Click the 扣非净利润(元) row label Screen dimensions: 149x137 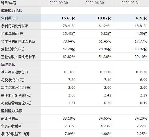[13, 34]
